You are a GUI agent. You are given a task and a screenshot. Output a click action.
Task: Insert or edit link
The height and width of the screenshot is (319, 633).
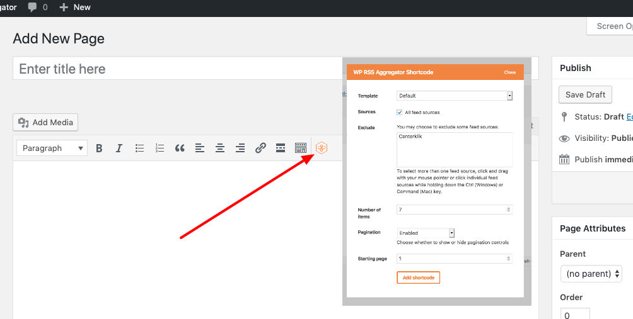point(260,148)
